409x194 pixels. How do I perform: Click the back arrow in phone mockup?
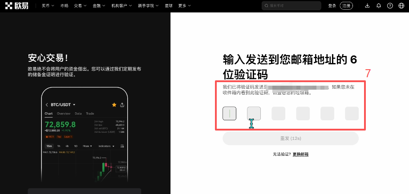click(x=47, y=105)
